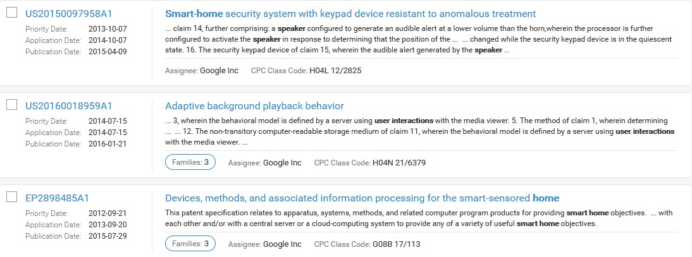This screenshot has width=692, height=257.
Task: Select the US20160018959A1 result checkbox
Action: point(11,105)
